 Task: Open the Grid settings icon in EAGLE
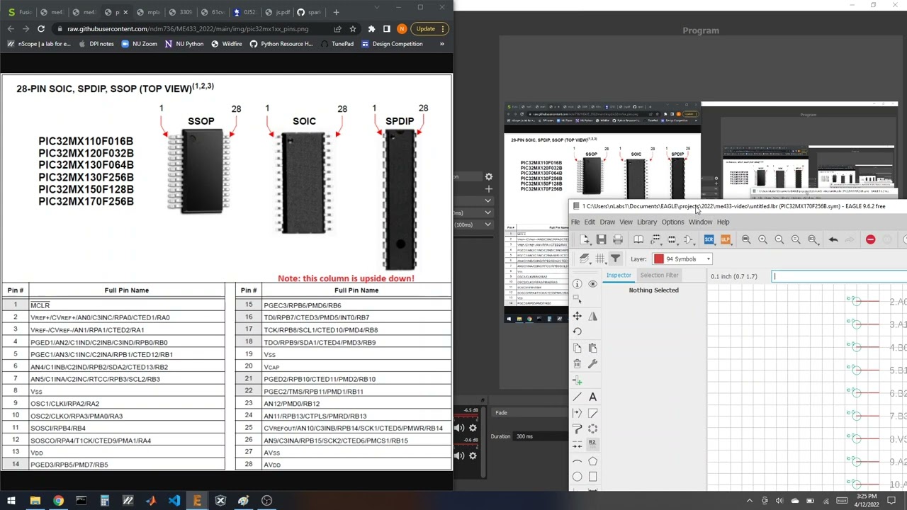(x=600, y=259)
